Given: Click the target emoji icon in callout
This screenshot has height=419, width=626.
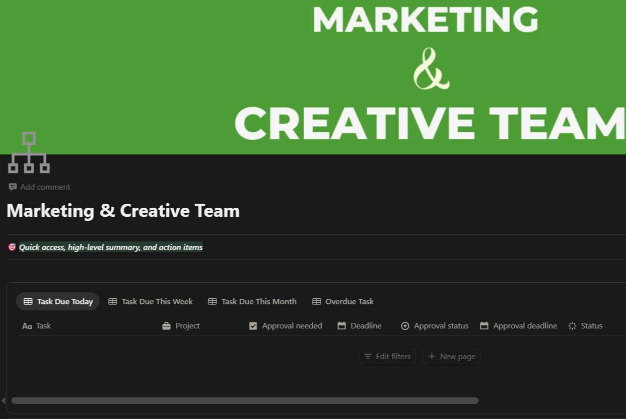Looking at the screenshot, I should [12, 247].
